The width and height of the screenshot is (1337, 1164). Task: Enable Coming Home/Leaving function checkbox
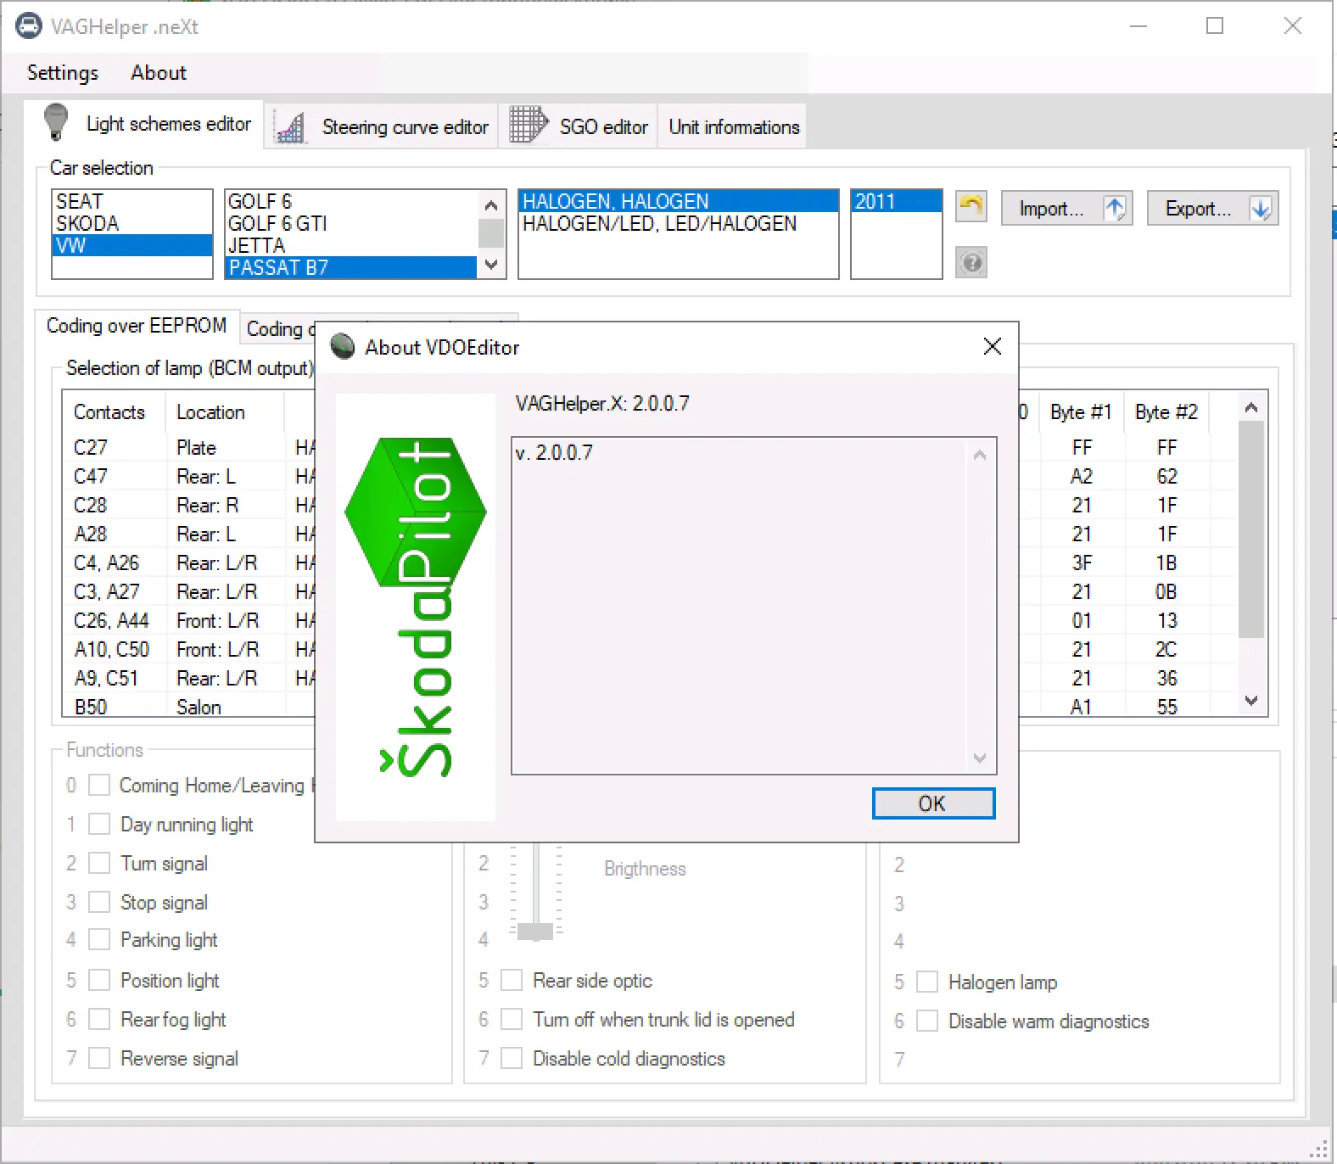point(99,785)
